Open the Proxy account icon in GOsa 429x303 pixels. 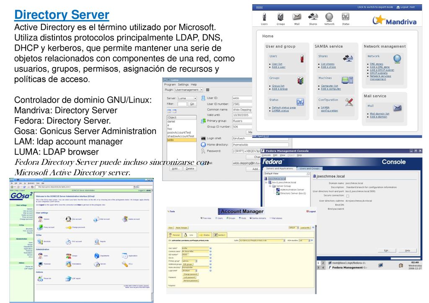tap(40, 227)
